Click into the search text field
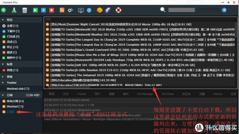 click(181, 10)
